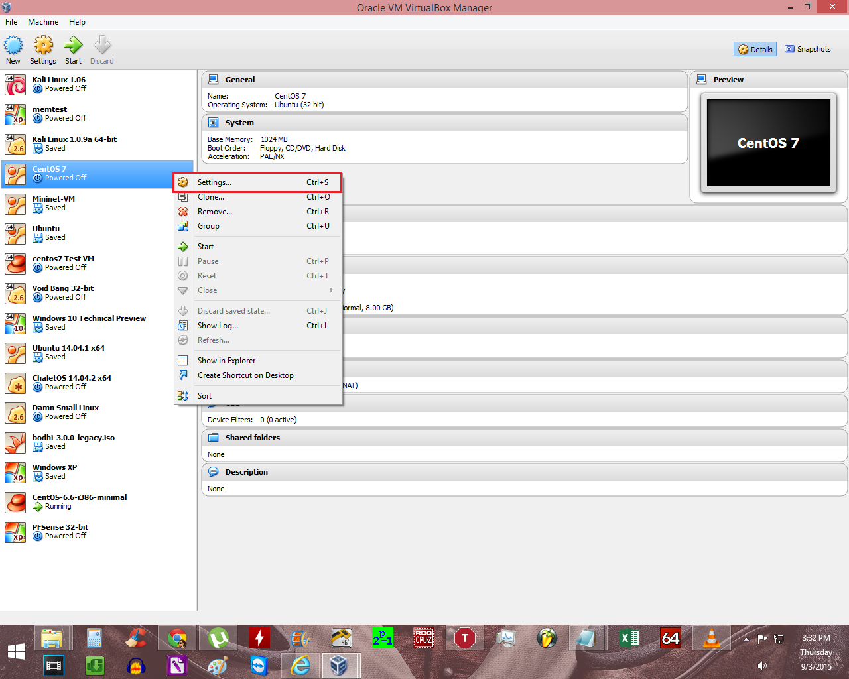Select the centos7 Test VM red hat icon
Viewport: 849px width, 679px height.
pos(15,263)
